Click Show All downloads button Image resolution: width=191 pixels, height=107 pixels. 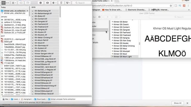click(178, 103)
